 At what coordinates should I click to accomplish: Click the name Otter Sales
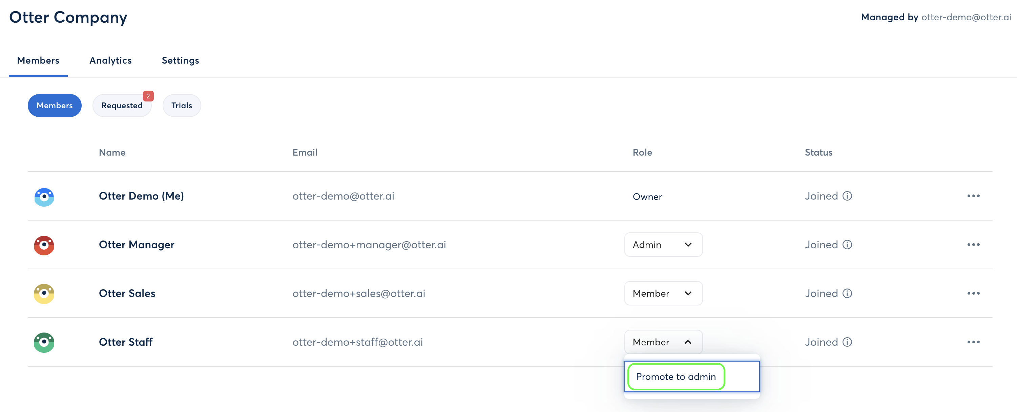point(127,293)
